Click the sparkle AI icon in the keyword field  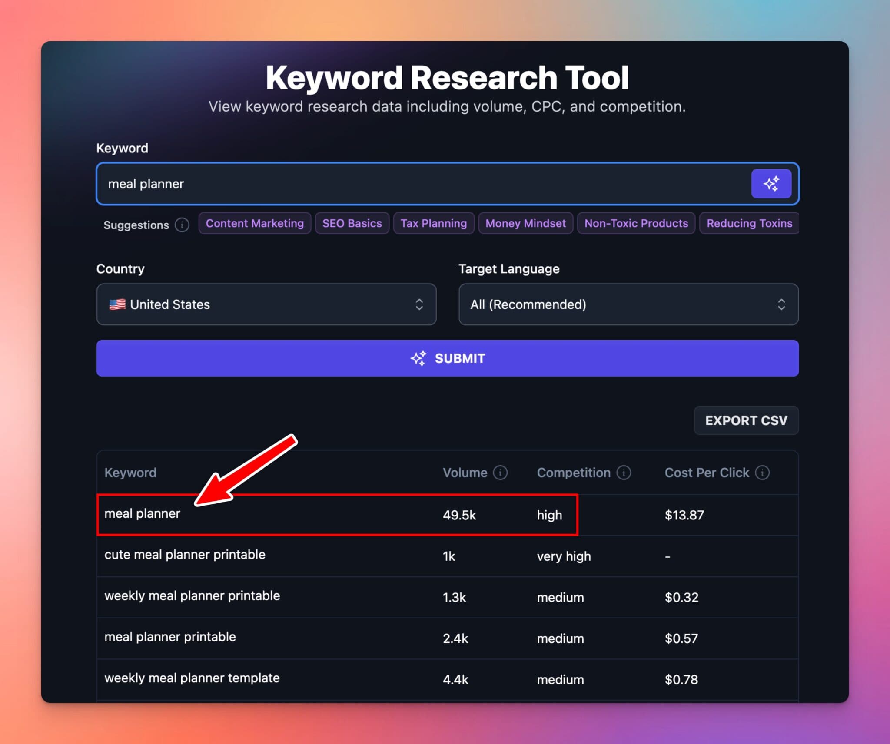[x=771, y=184]
